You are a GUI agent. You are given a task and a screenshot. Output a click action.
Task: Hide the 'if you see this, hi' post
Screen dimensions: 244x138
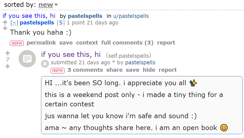click(x=149, y=70)
